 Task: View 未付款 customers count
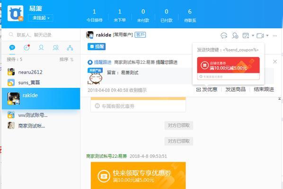(x=143, y=16)
